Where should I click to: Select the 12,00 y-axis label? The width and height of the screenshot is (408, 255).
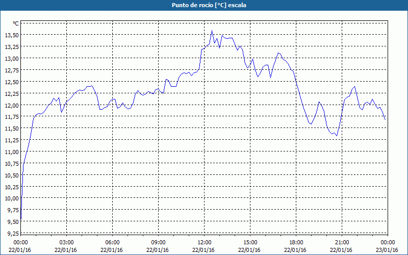click(x=12, y=106)
